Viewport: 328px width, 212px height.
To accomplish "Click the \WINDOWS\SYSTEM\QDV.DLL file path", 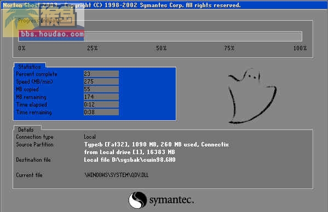I will (x=117, y=175).
